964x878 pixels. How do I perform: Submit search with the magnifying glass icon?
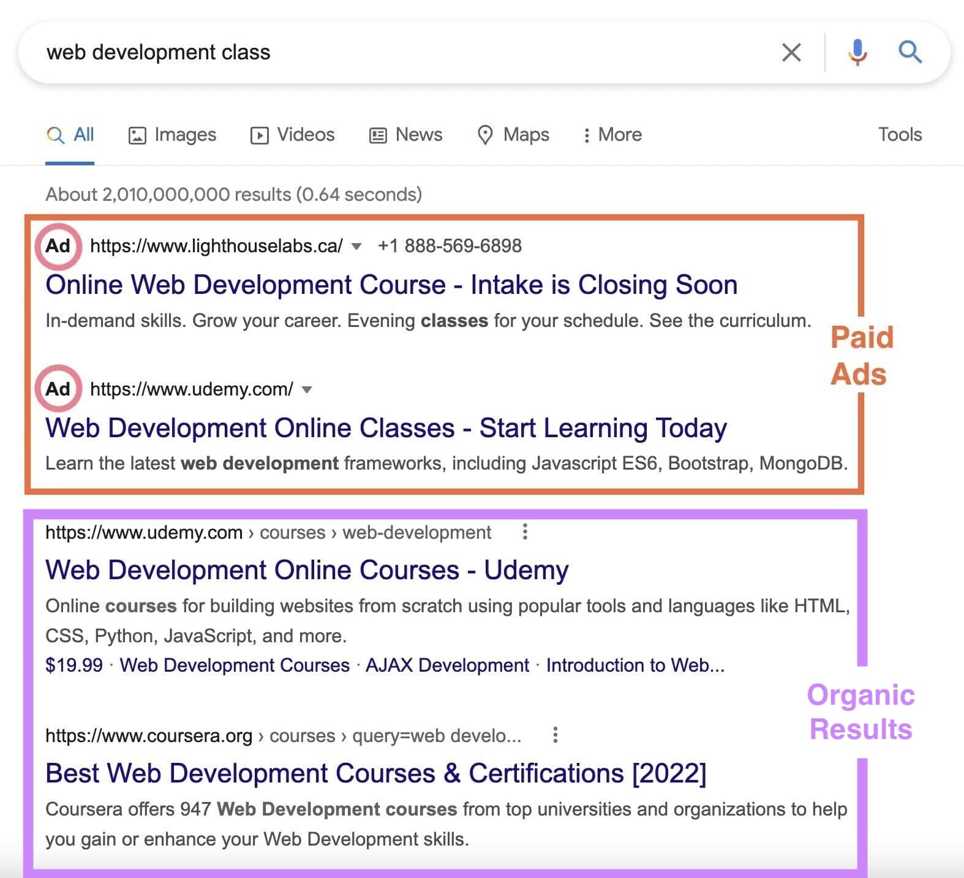(910, 52)
